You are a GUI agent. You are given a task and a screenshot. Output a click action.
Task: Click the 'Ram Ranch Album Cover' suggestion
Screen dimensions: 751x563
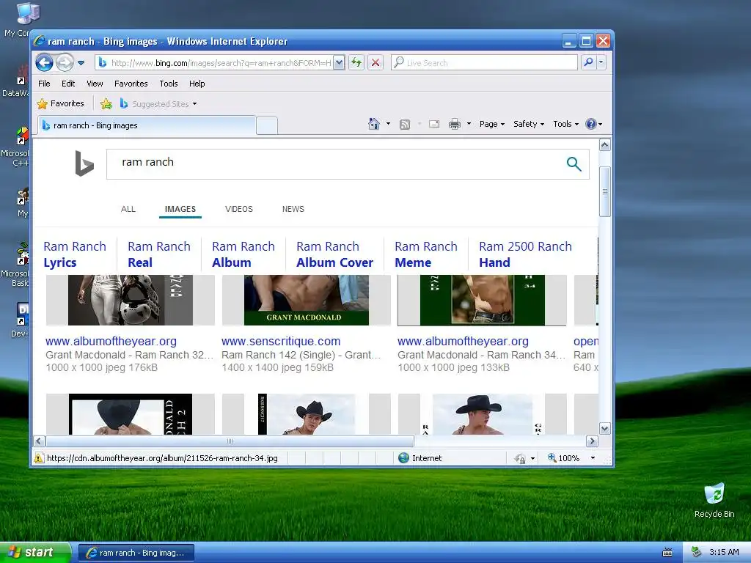(x=334, y=254)
